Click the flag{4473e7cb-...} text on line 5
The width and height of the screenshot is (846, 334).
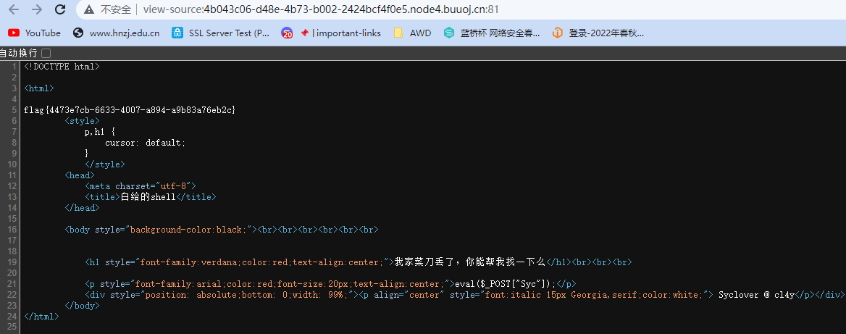click(130, 110)
